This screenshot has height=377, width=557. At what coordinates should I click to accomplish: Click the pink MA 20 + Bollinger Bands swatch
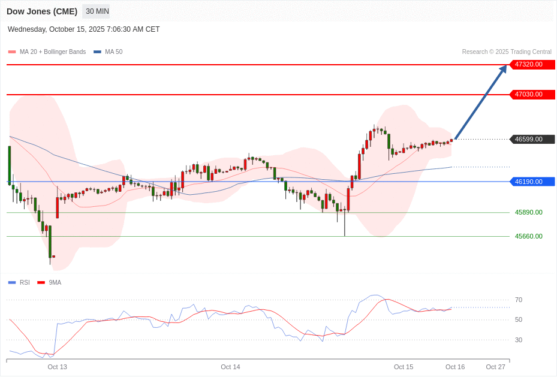[12, 52]
